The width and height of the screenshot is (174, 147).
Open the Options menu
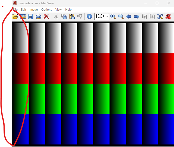point(47,10)
